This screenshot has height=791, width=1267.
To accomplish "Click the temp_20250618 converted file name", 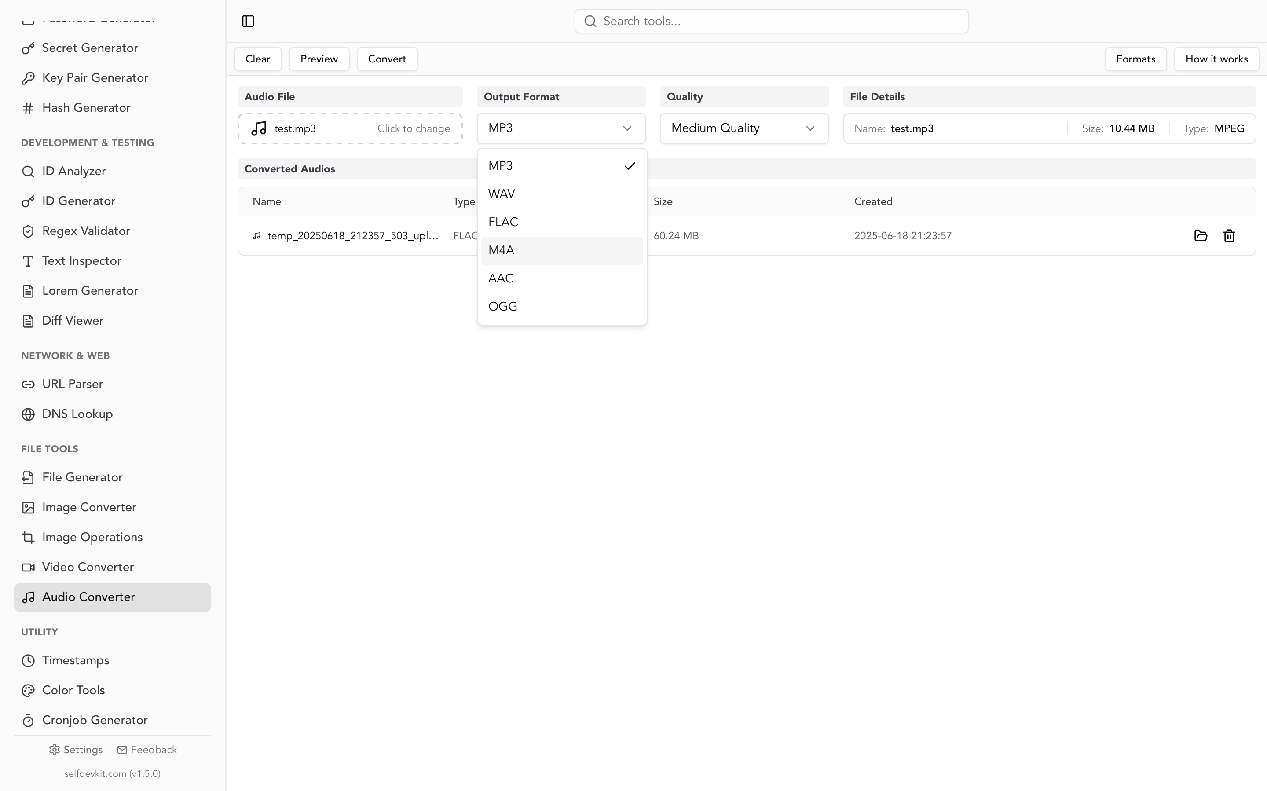I will coord(352,236).
